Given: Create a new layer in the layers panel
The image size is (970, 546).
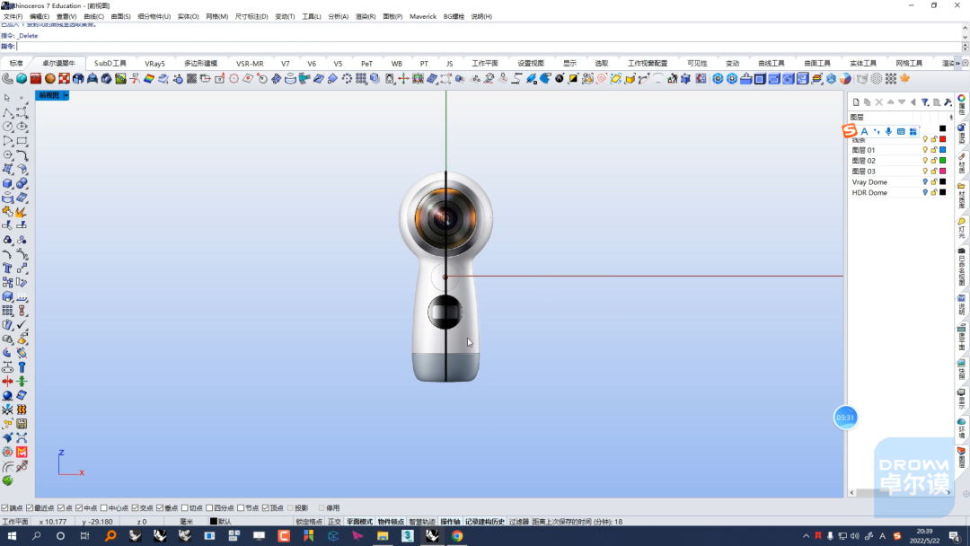Looking at the screenshot, I should [856, 102].
